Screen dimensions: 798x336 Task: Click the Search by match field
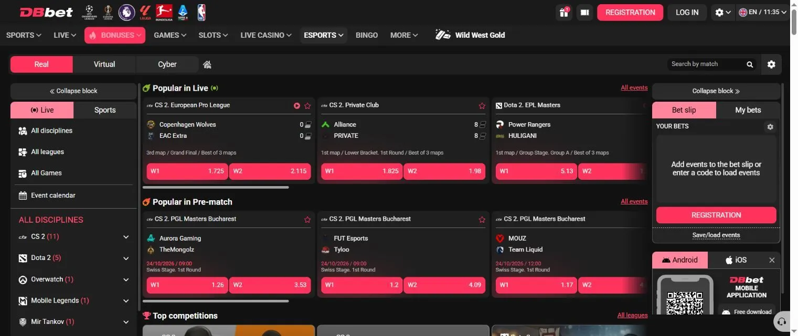tap(707, 64)
